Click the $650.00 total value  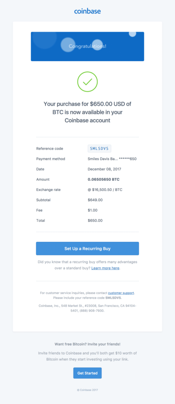click(x=95, y=221)
